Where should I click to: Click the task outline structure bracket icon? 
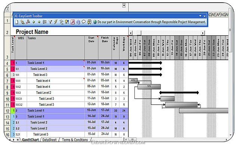click(x=45, y=22)
